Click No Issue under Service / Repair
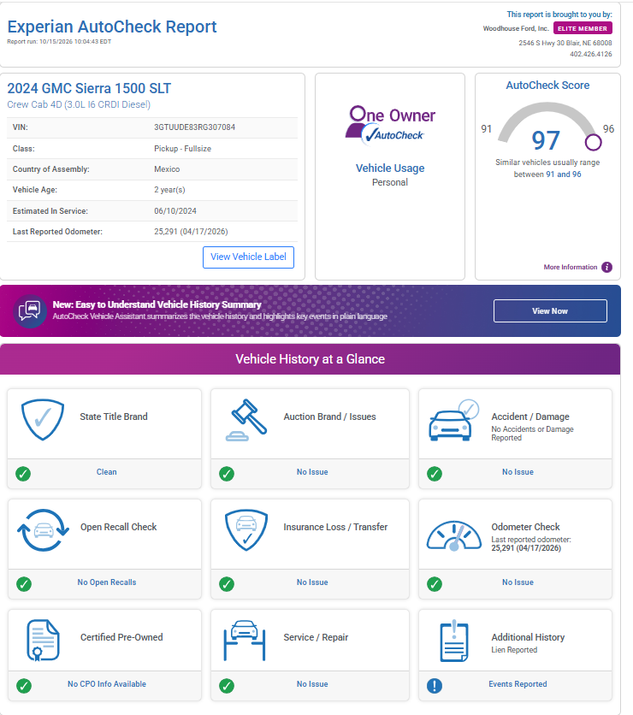The height and width of the screenshot is (715, 633). [312, 684]
